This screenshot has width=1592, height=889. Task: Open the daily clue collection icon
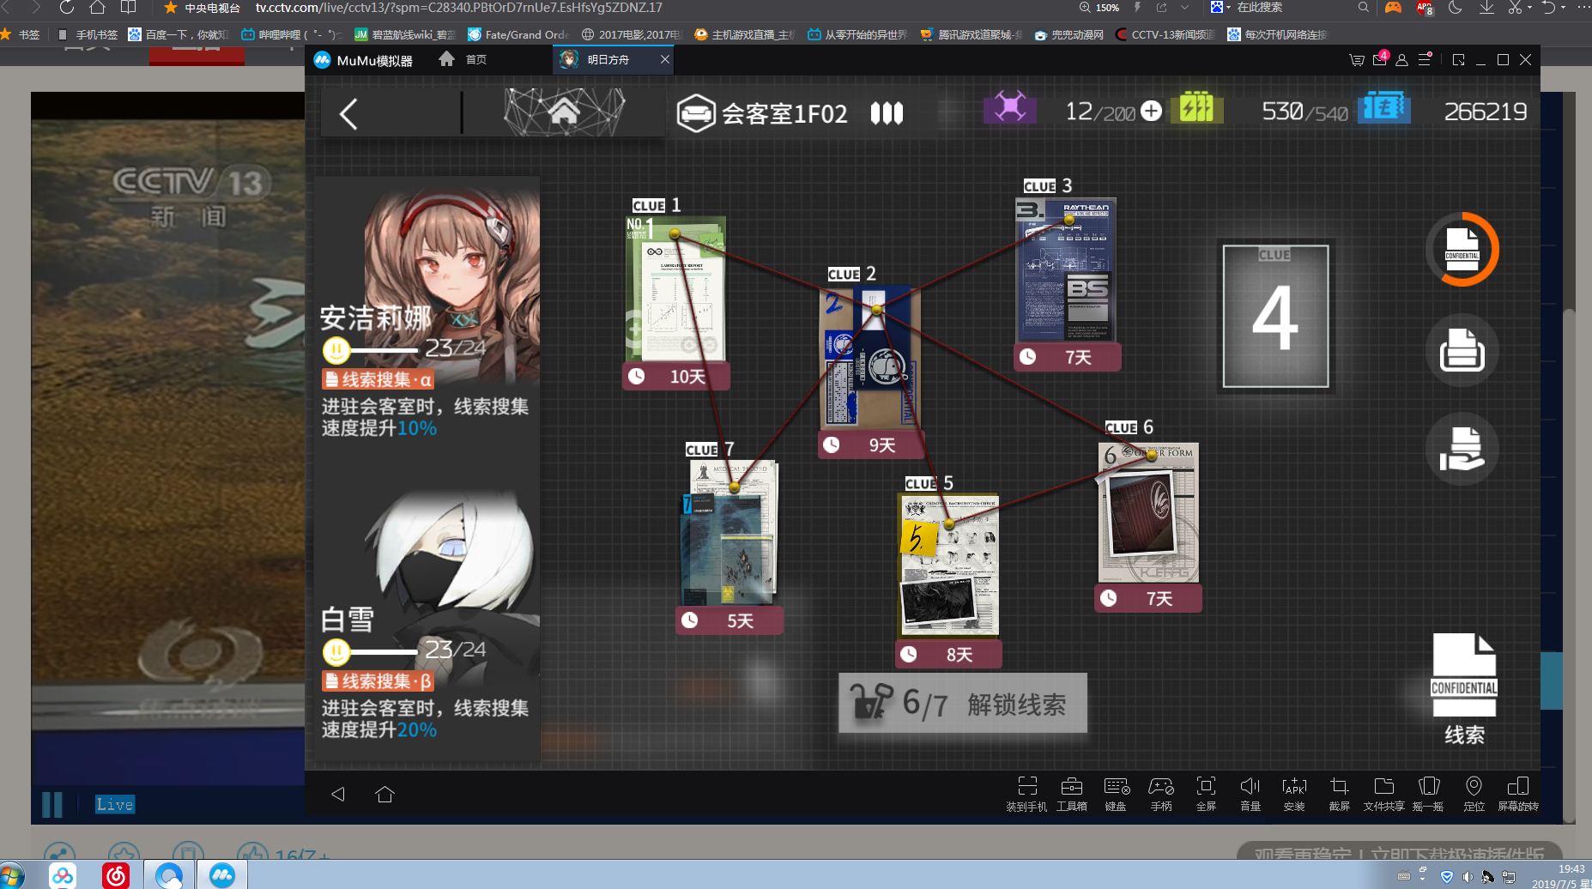[1462, 349]
